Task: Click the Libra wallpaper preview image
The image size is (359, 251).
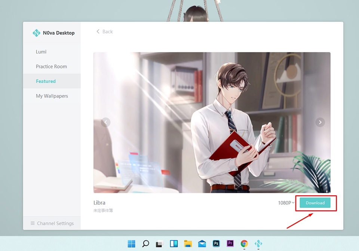Action: point(212,123)
